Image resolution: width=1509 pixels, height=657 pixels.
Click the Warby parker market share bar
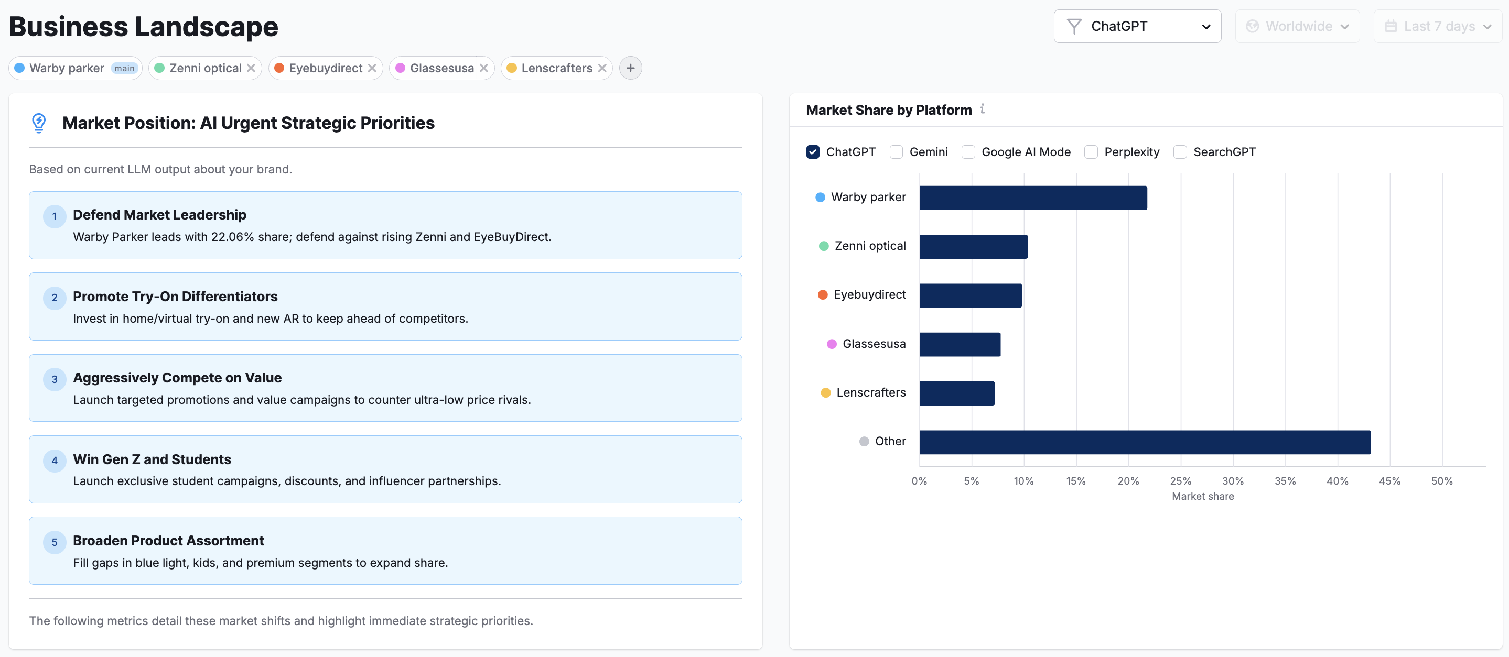1033,198
